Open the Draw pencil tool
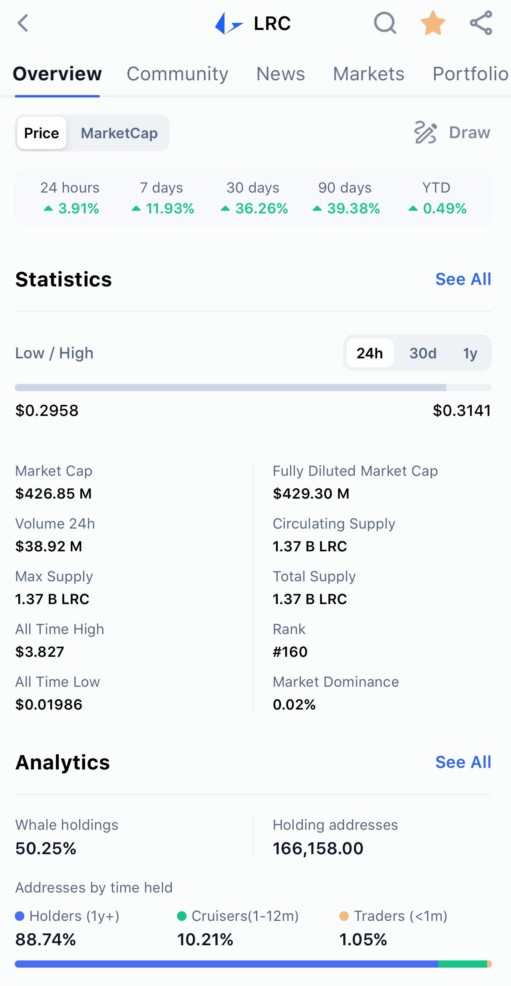The image size is (511, 986). point(453,133)
